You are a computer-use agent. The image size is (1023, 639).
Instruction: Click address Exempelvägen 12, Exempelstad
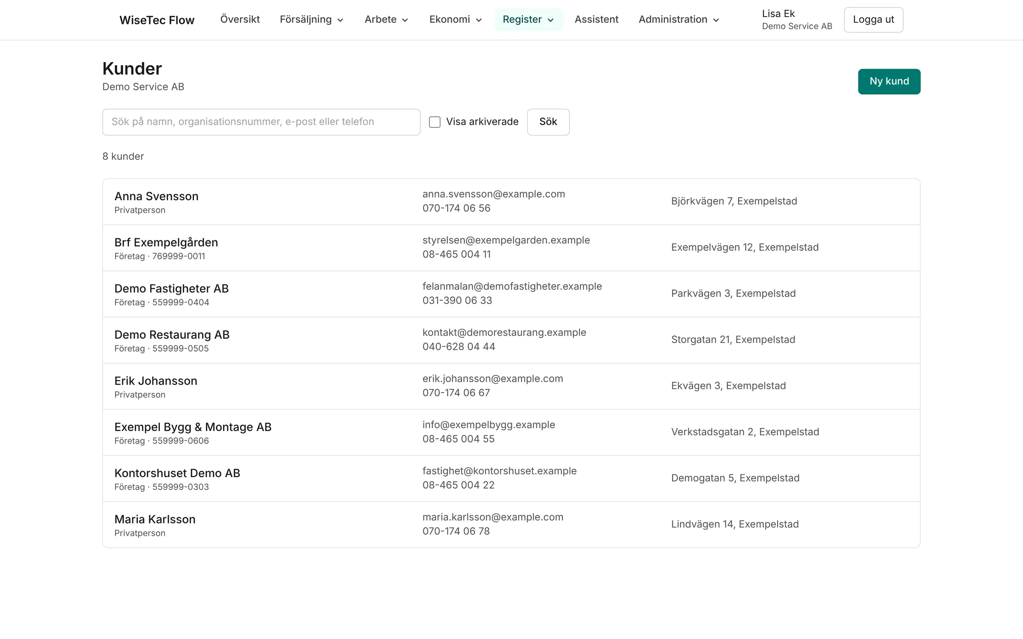[745, 248]
